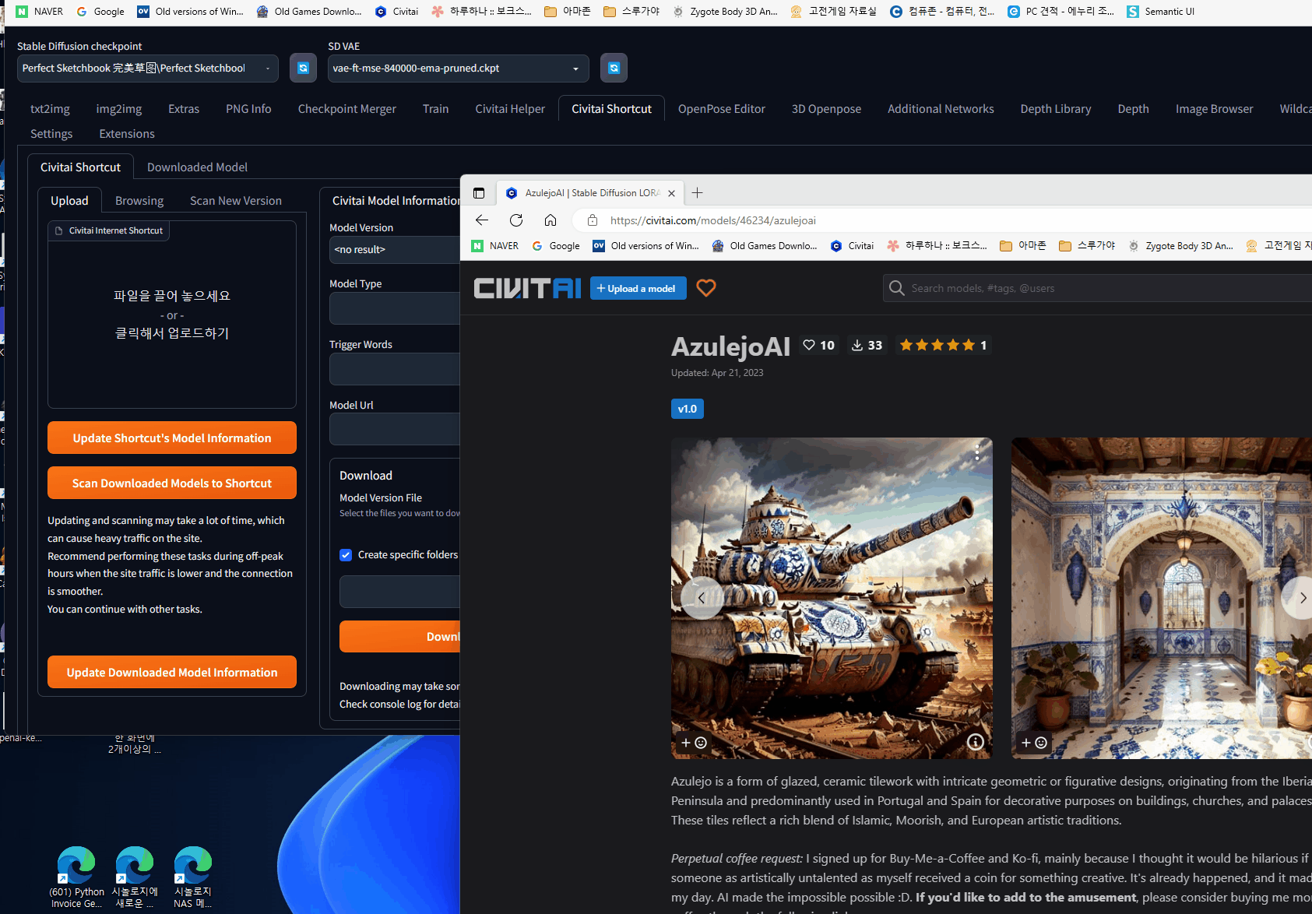Close the AzulejoAI browser tab
Viewport: 1312px width, 914px height.
671,193
